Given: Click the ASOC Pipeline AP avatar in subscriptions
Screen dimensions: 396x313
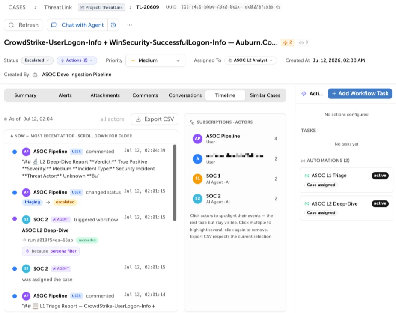Looking at the screenshot, I should 197,138.
